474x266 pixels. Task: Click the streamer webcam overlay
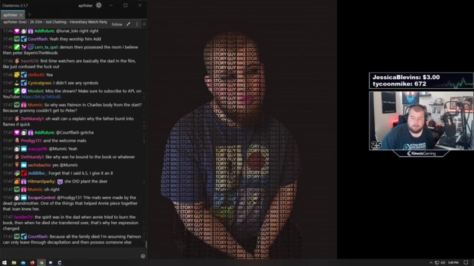click(x=421, y=121)
